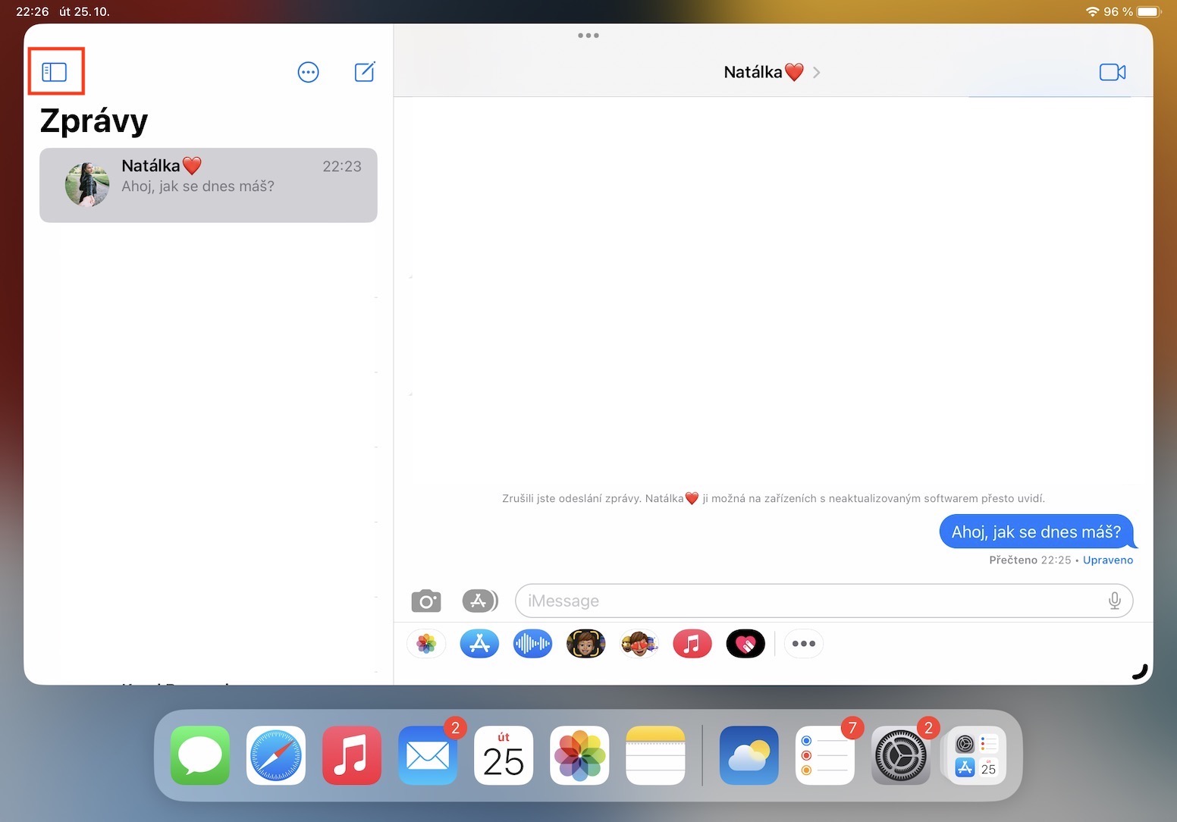Open Weather from the dock
Screen dimensions: 1177x822
coord(749,755)
